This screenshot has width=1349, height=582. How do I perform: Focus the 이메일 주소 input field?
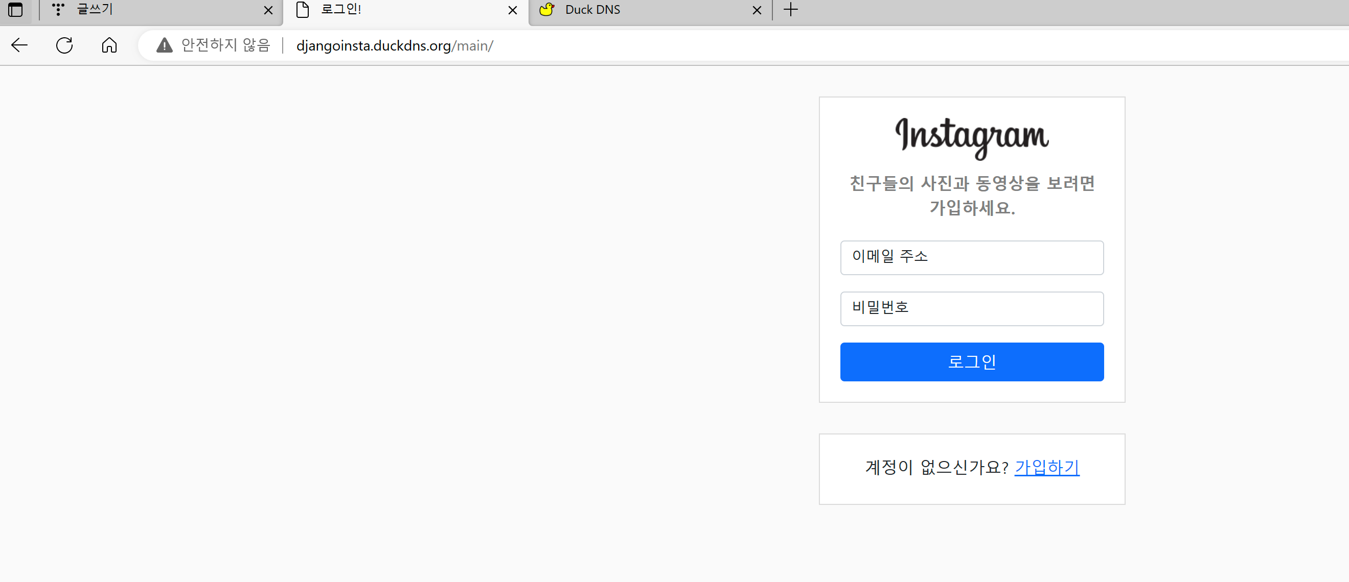pyautogui.click(x=971, y=257)
